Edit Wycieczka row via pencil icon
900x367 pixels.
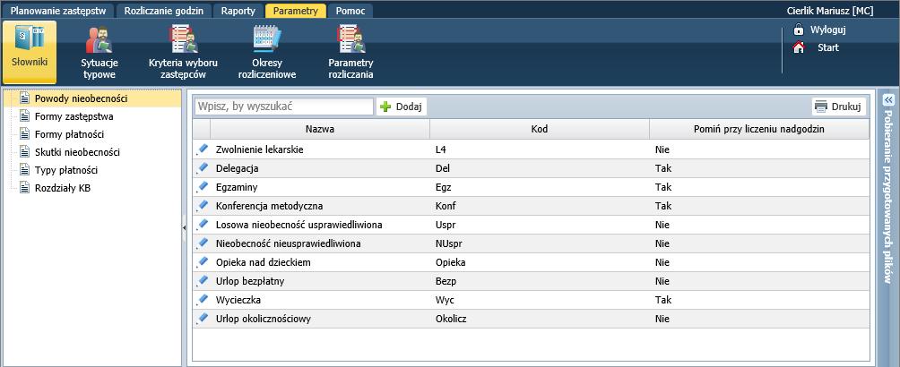[x=202, y=299]
